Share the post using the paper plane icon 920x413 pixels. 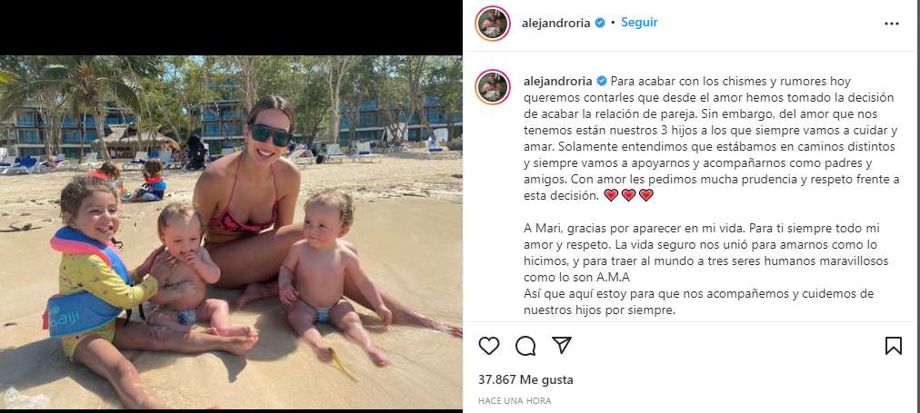tap(562, 345)
